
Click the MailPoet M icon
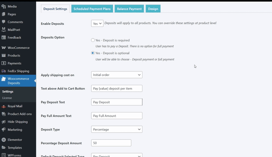click(x=4, y=29)
